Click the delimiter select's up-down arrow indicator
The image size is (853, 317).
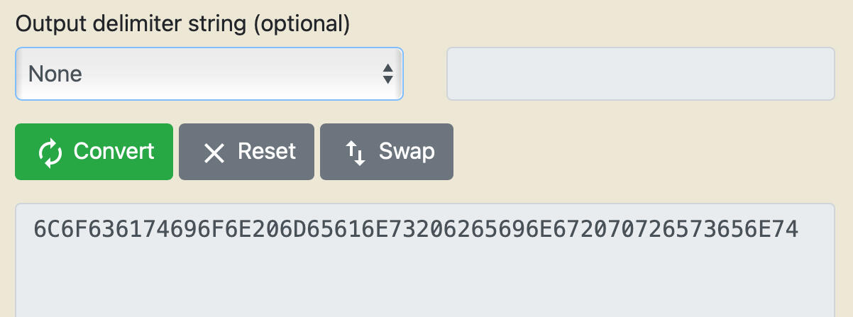(387, 74)
